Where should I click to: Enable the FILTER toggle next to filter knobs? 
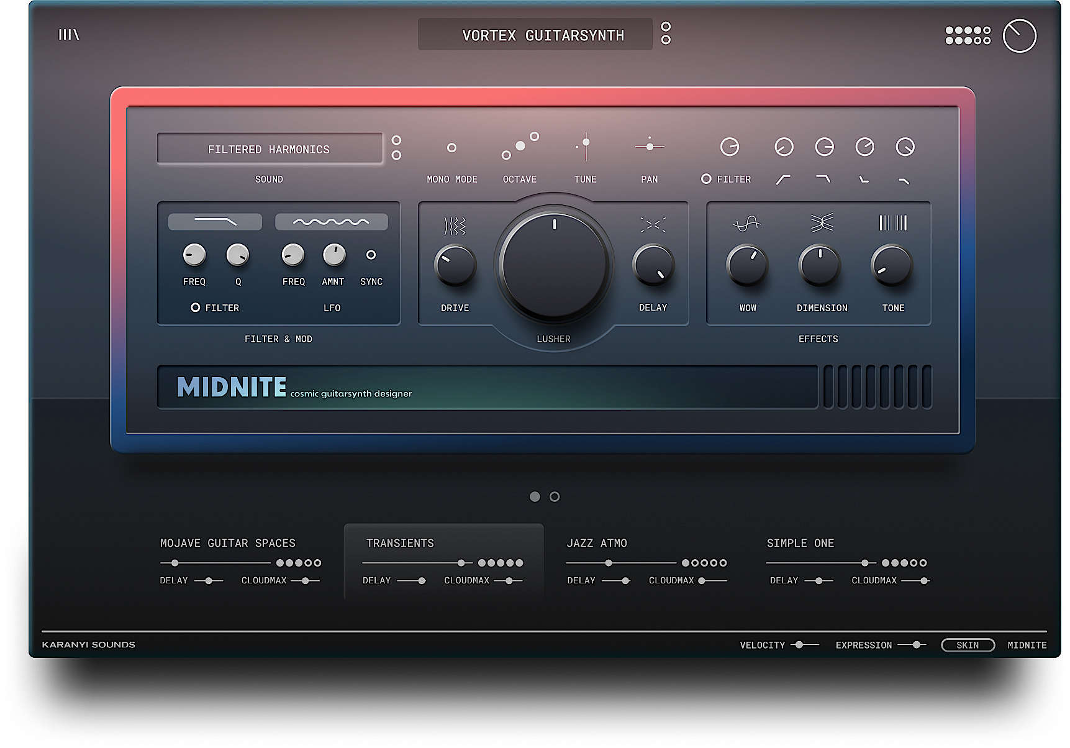tap(707, 179)
